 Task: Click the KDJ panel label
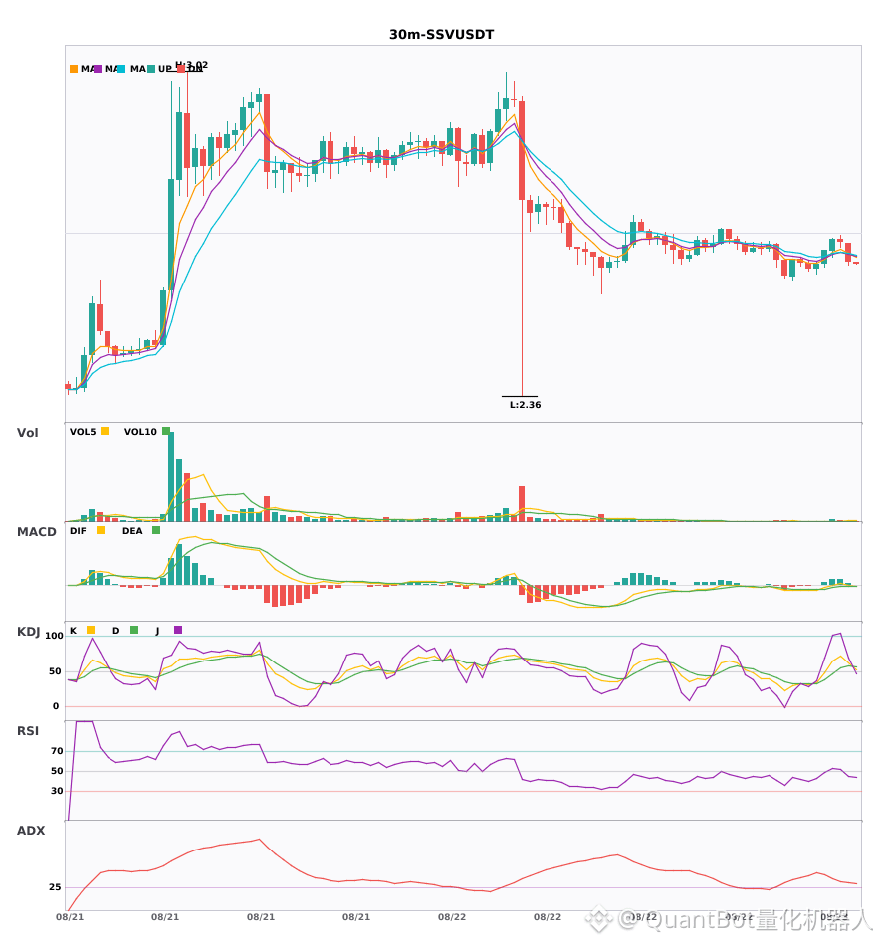28,632
